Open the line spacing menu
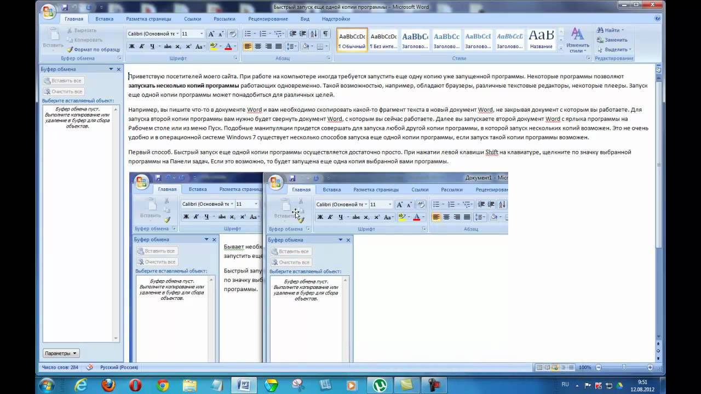Viewport: 701px width, 394px height. (x=291, y=47)
